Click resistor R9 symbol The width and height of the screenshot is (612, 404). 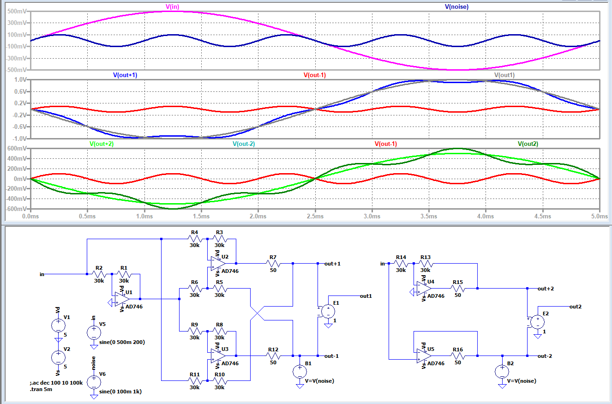tap(194, 331)
